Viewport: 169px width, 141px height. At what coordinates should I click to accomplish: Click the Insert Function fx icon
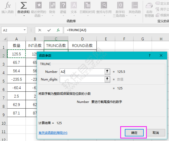pos(8,6)
